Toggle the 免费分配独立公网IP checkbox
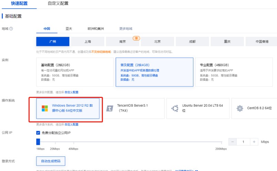The height and width of the screenshot is (171, 277). coord(38,133)
